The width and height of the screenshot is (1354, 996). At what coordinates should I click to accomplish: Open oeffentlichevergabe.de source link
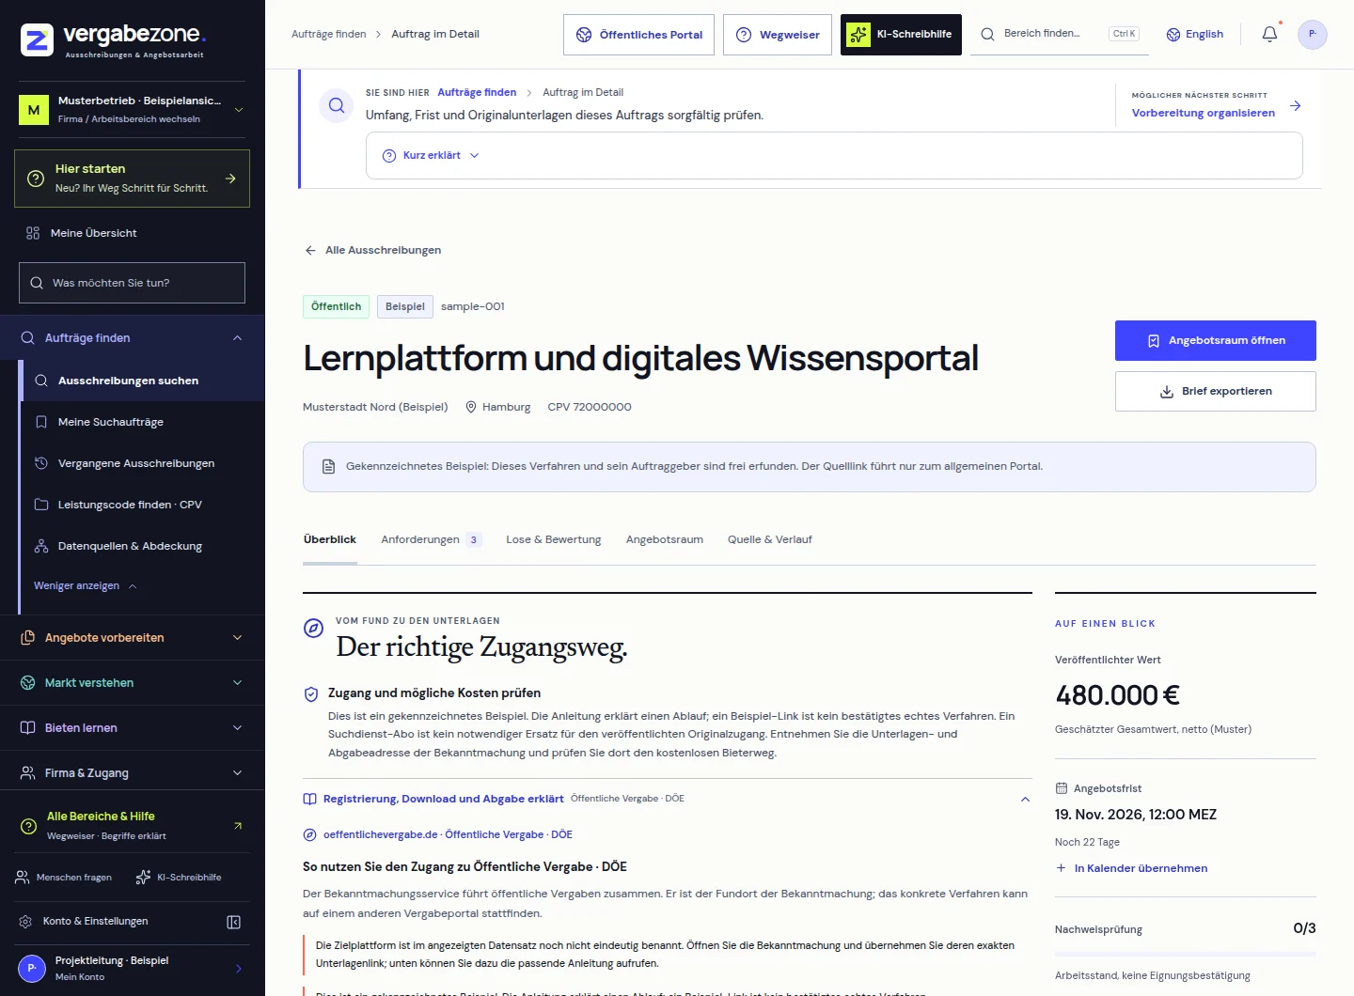click(437, 835)
